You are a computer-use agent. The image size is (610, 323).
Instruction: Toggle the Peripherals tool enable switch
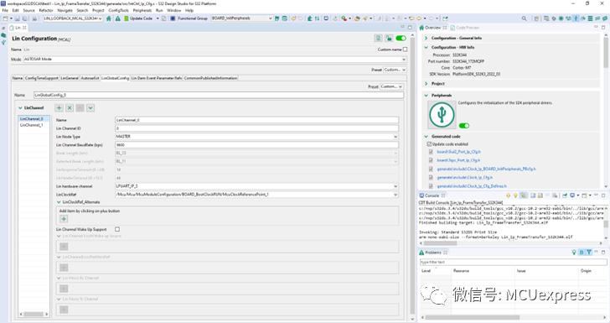click(x=464, y=126)
